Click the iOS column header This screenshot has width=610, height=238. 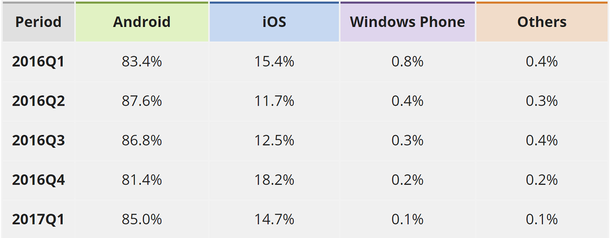274,22
